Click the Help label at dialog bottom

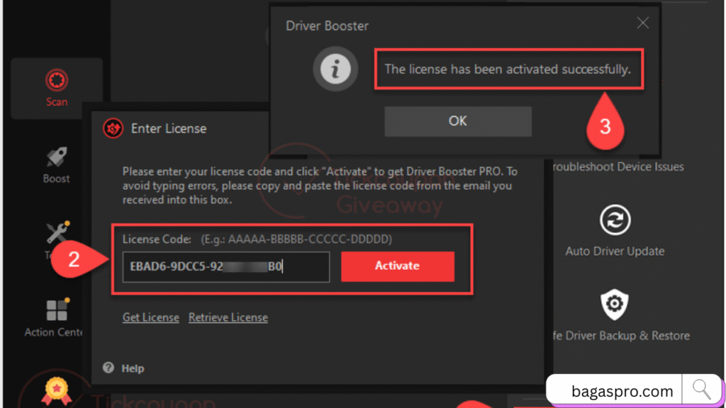pyautogui.click(x=133, y=368)
